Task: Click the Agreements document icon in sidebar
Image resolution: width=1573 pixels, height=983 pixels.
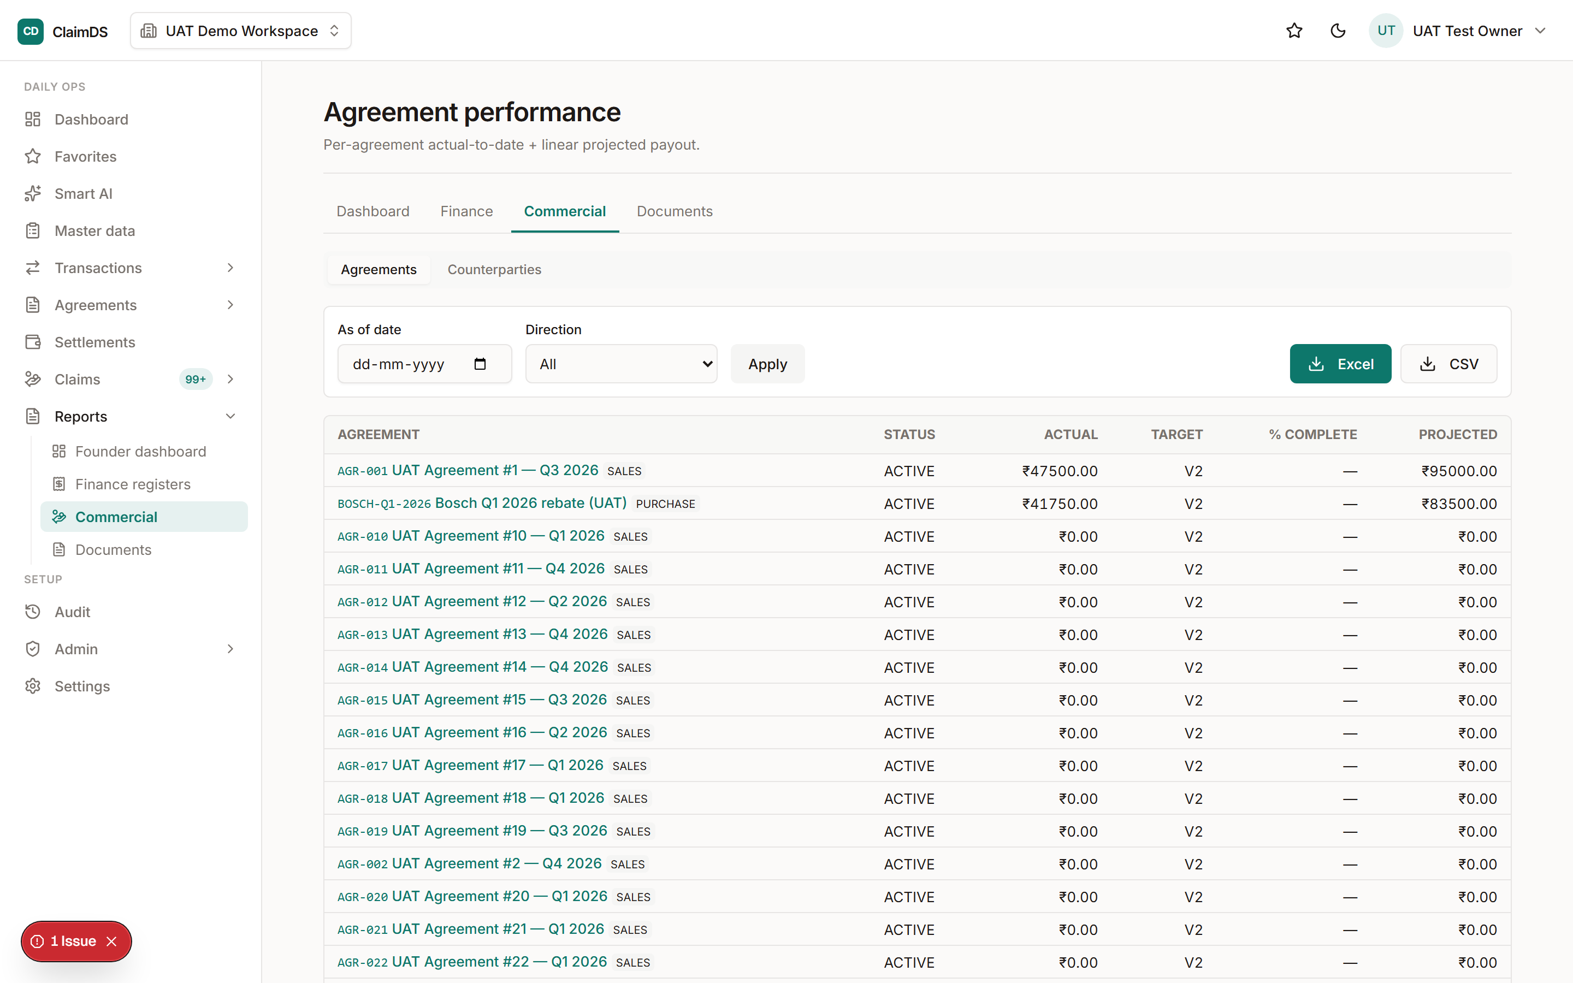Action: (x=33, y=305)
